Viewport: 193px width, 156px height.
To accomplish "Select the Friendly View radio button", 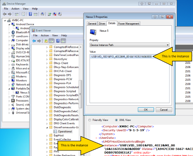I will click(90, 120).
